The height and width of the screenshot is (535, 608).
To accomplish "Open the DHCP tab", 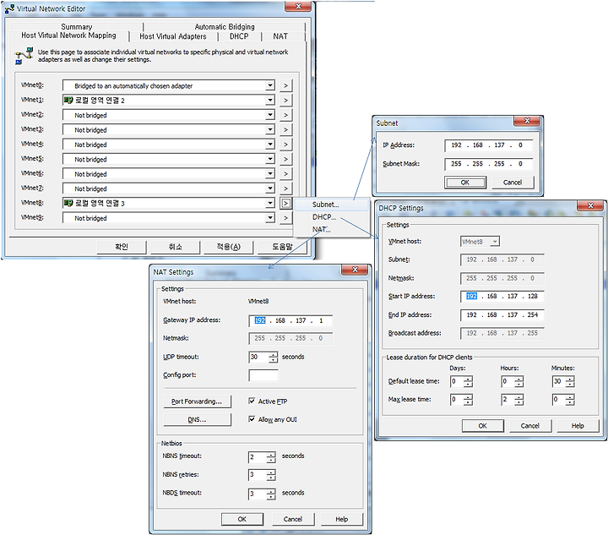I will pyautogui.click(x=239, y=36).
